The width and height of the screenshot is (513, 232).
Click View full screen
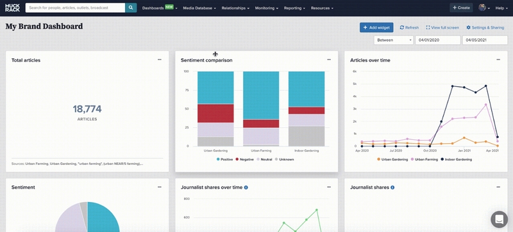pos(442,27)
